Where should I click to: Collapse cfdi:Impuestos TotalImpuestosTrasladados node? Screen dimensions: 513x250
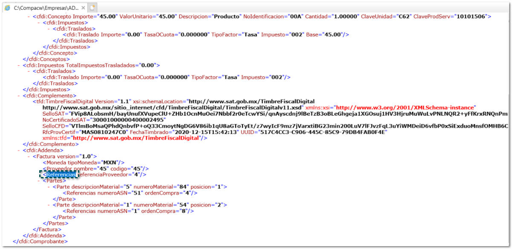19,65
